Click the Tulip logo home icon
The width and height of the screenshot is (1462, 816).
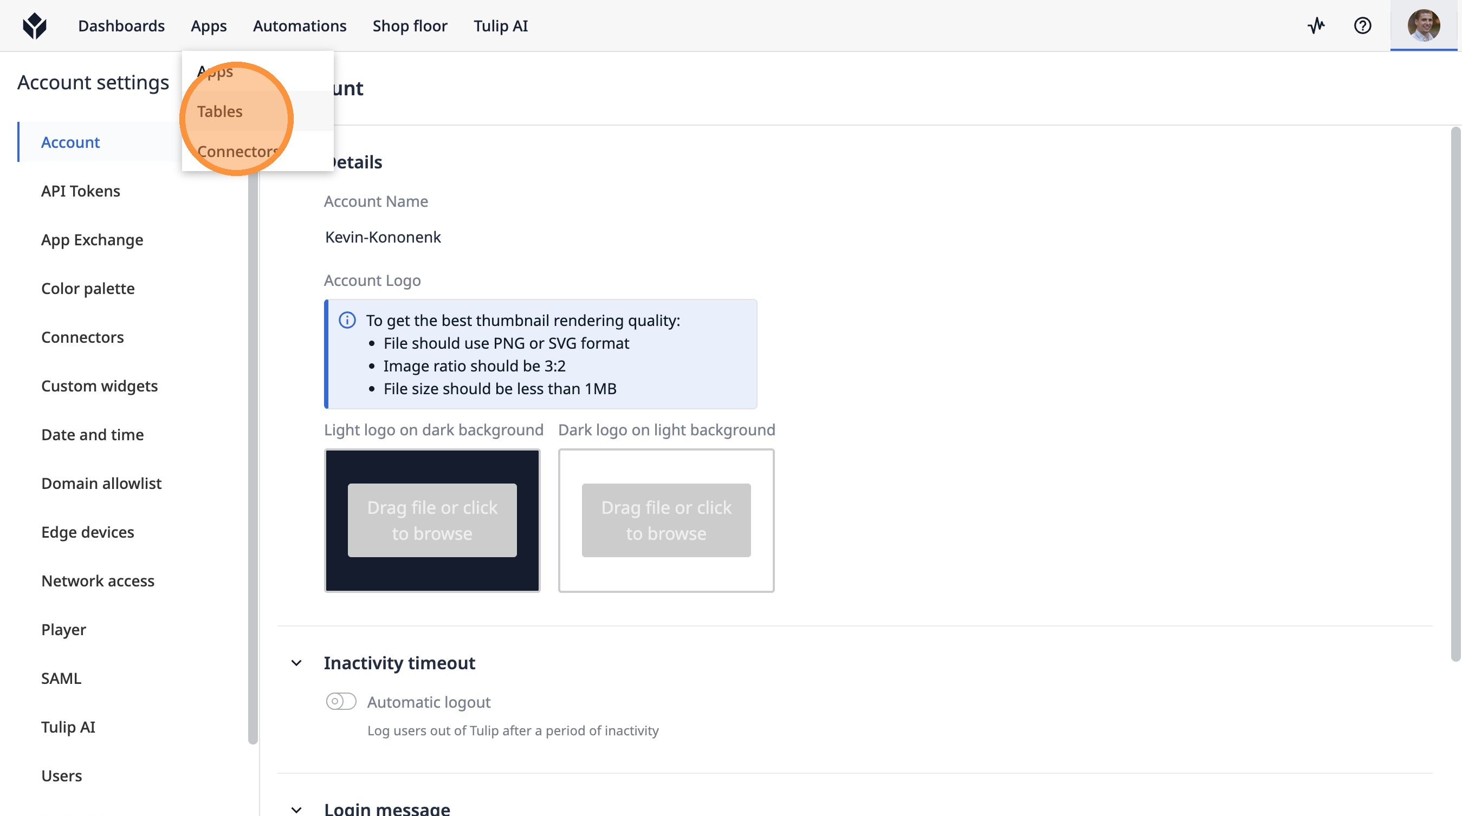[34, 25]
